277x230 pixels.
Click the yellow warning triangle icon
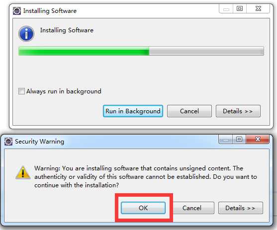click(23, 173)
